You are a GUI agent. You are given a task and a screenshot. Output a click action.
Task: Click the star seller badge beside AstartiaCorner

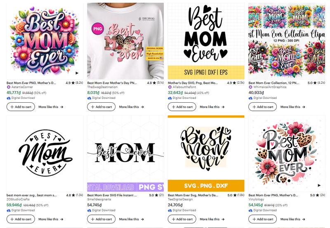pos(9,87)
